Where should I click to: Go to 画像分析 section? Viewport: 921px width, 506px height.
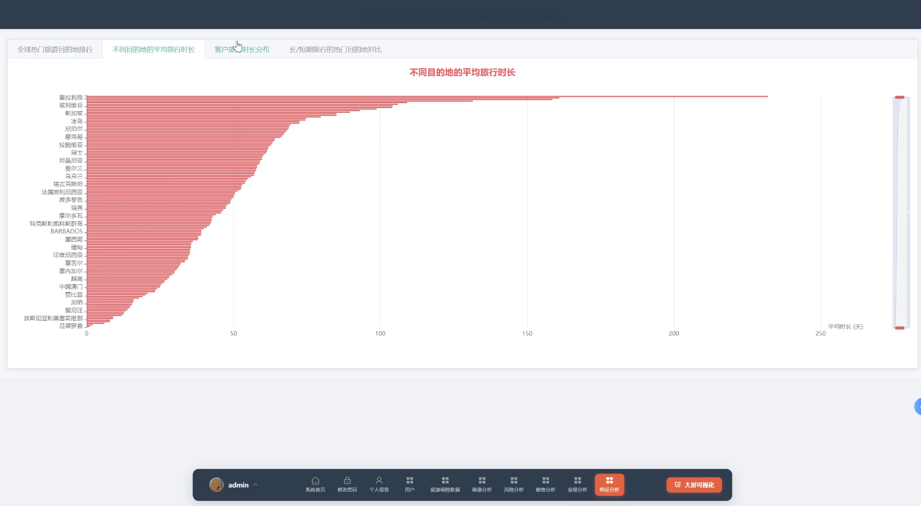(x=482, y=484)
